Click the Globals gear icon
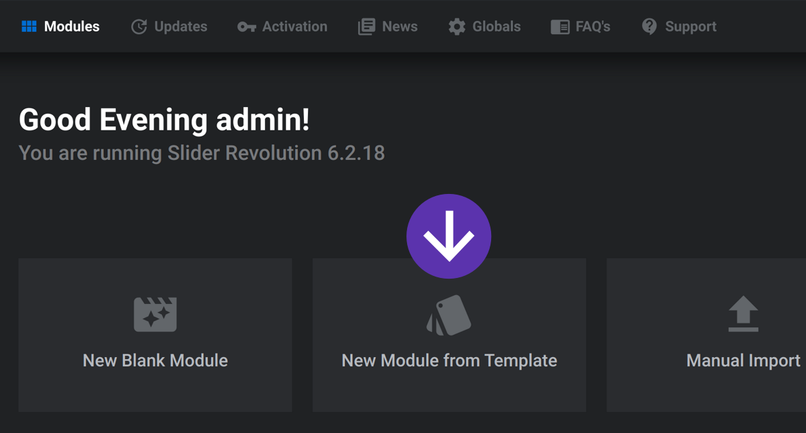The image size is (806, 433). point(456,26)
